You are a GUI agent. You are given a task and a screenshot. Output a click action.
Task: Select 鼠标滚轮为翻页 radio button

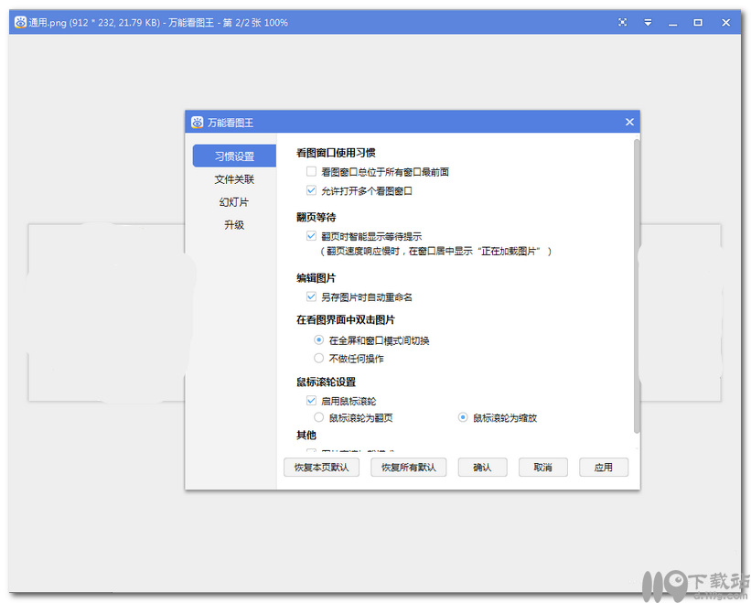click(318, 417)
